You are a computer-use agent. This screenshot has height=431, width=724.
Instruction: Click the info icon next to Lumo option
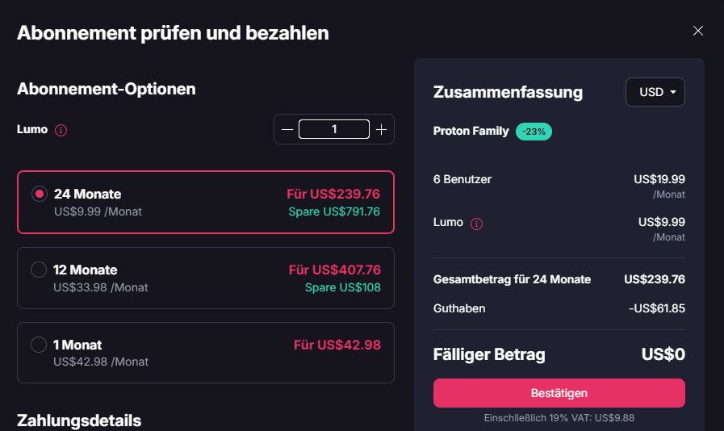[x=61, y=130]
